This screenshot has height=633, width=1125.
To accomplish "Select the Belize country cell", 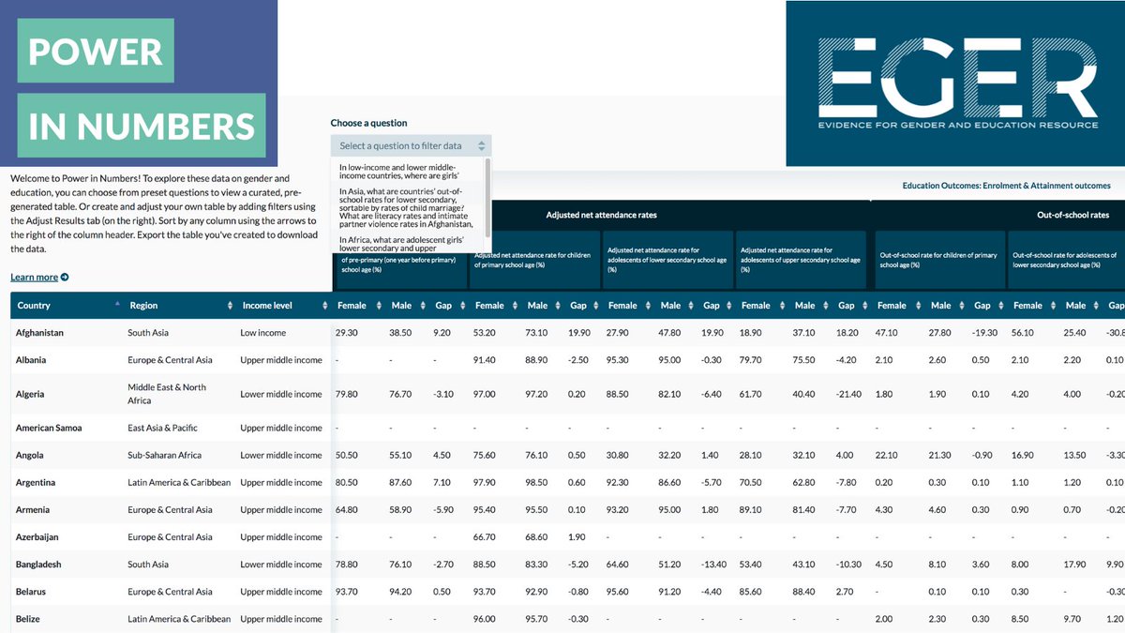I will [28, 619].
